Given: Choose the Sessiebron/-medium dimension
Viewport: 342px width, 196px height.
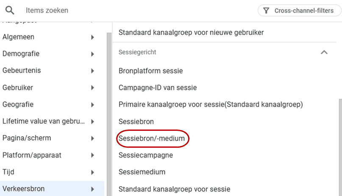Looking at the screenshot, I should (152, 138).
